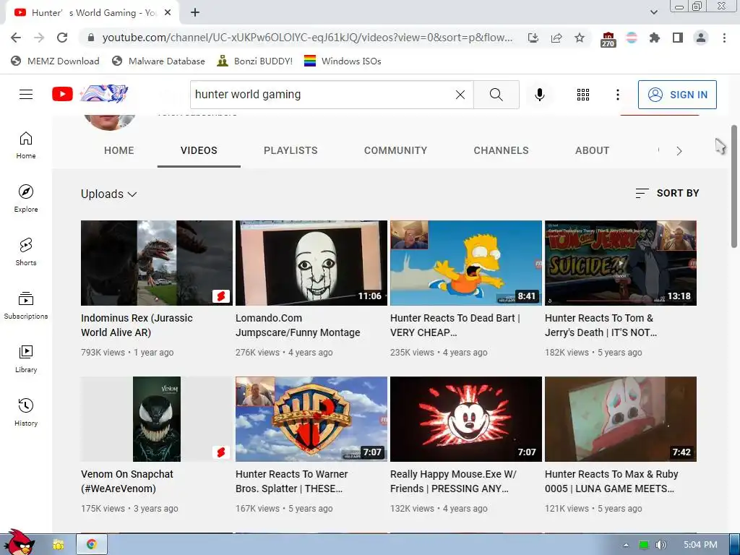The image size is (740, 555).
Task: Click the 5:04 PM taskbar clock
Action: (700, 545)
